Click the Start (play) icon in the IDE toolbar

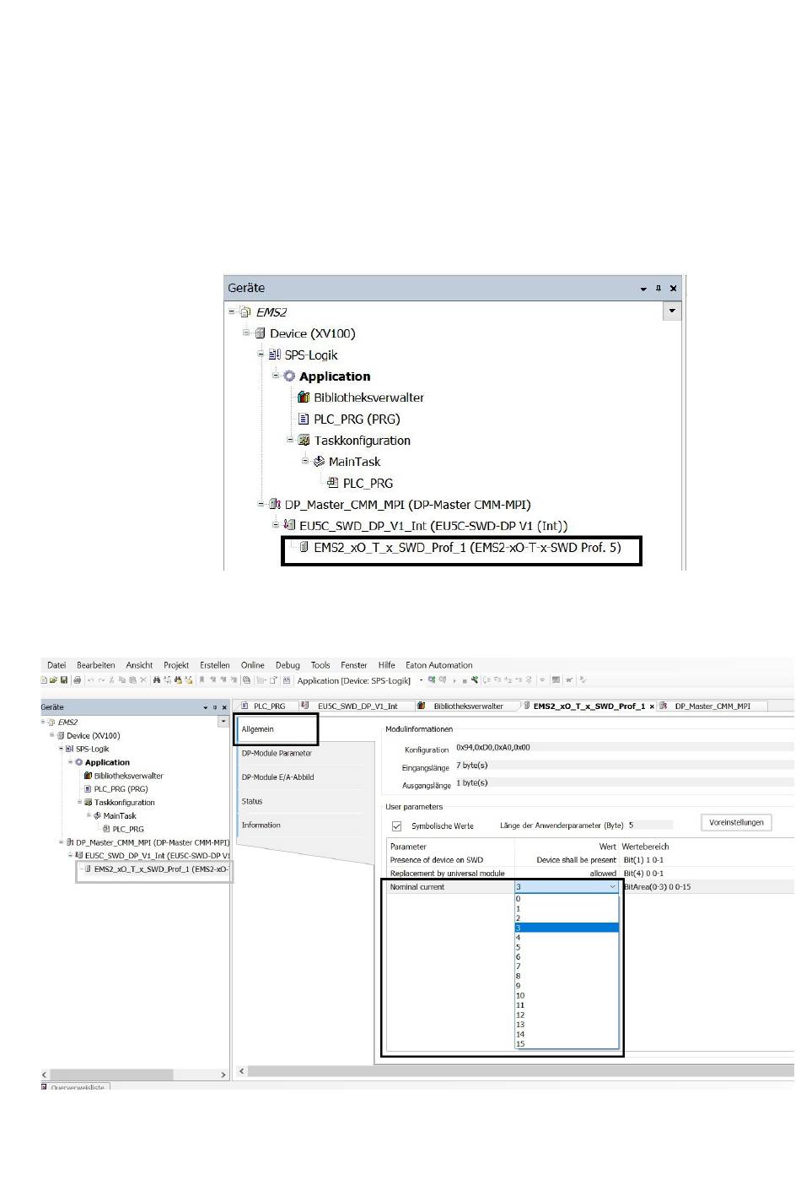coord(454,680)
